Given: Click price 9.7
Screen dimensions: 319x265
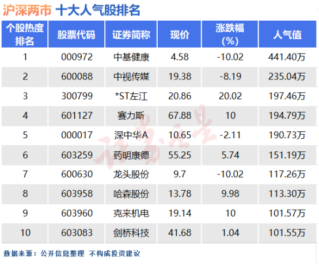Looking at the screenshot, I should pos(180,174).
